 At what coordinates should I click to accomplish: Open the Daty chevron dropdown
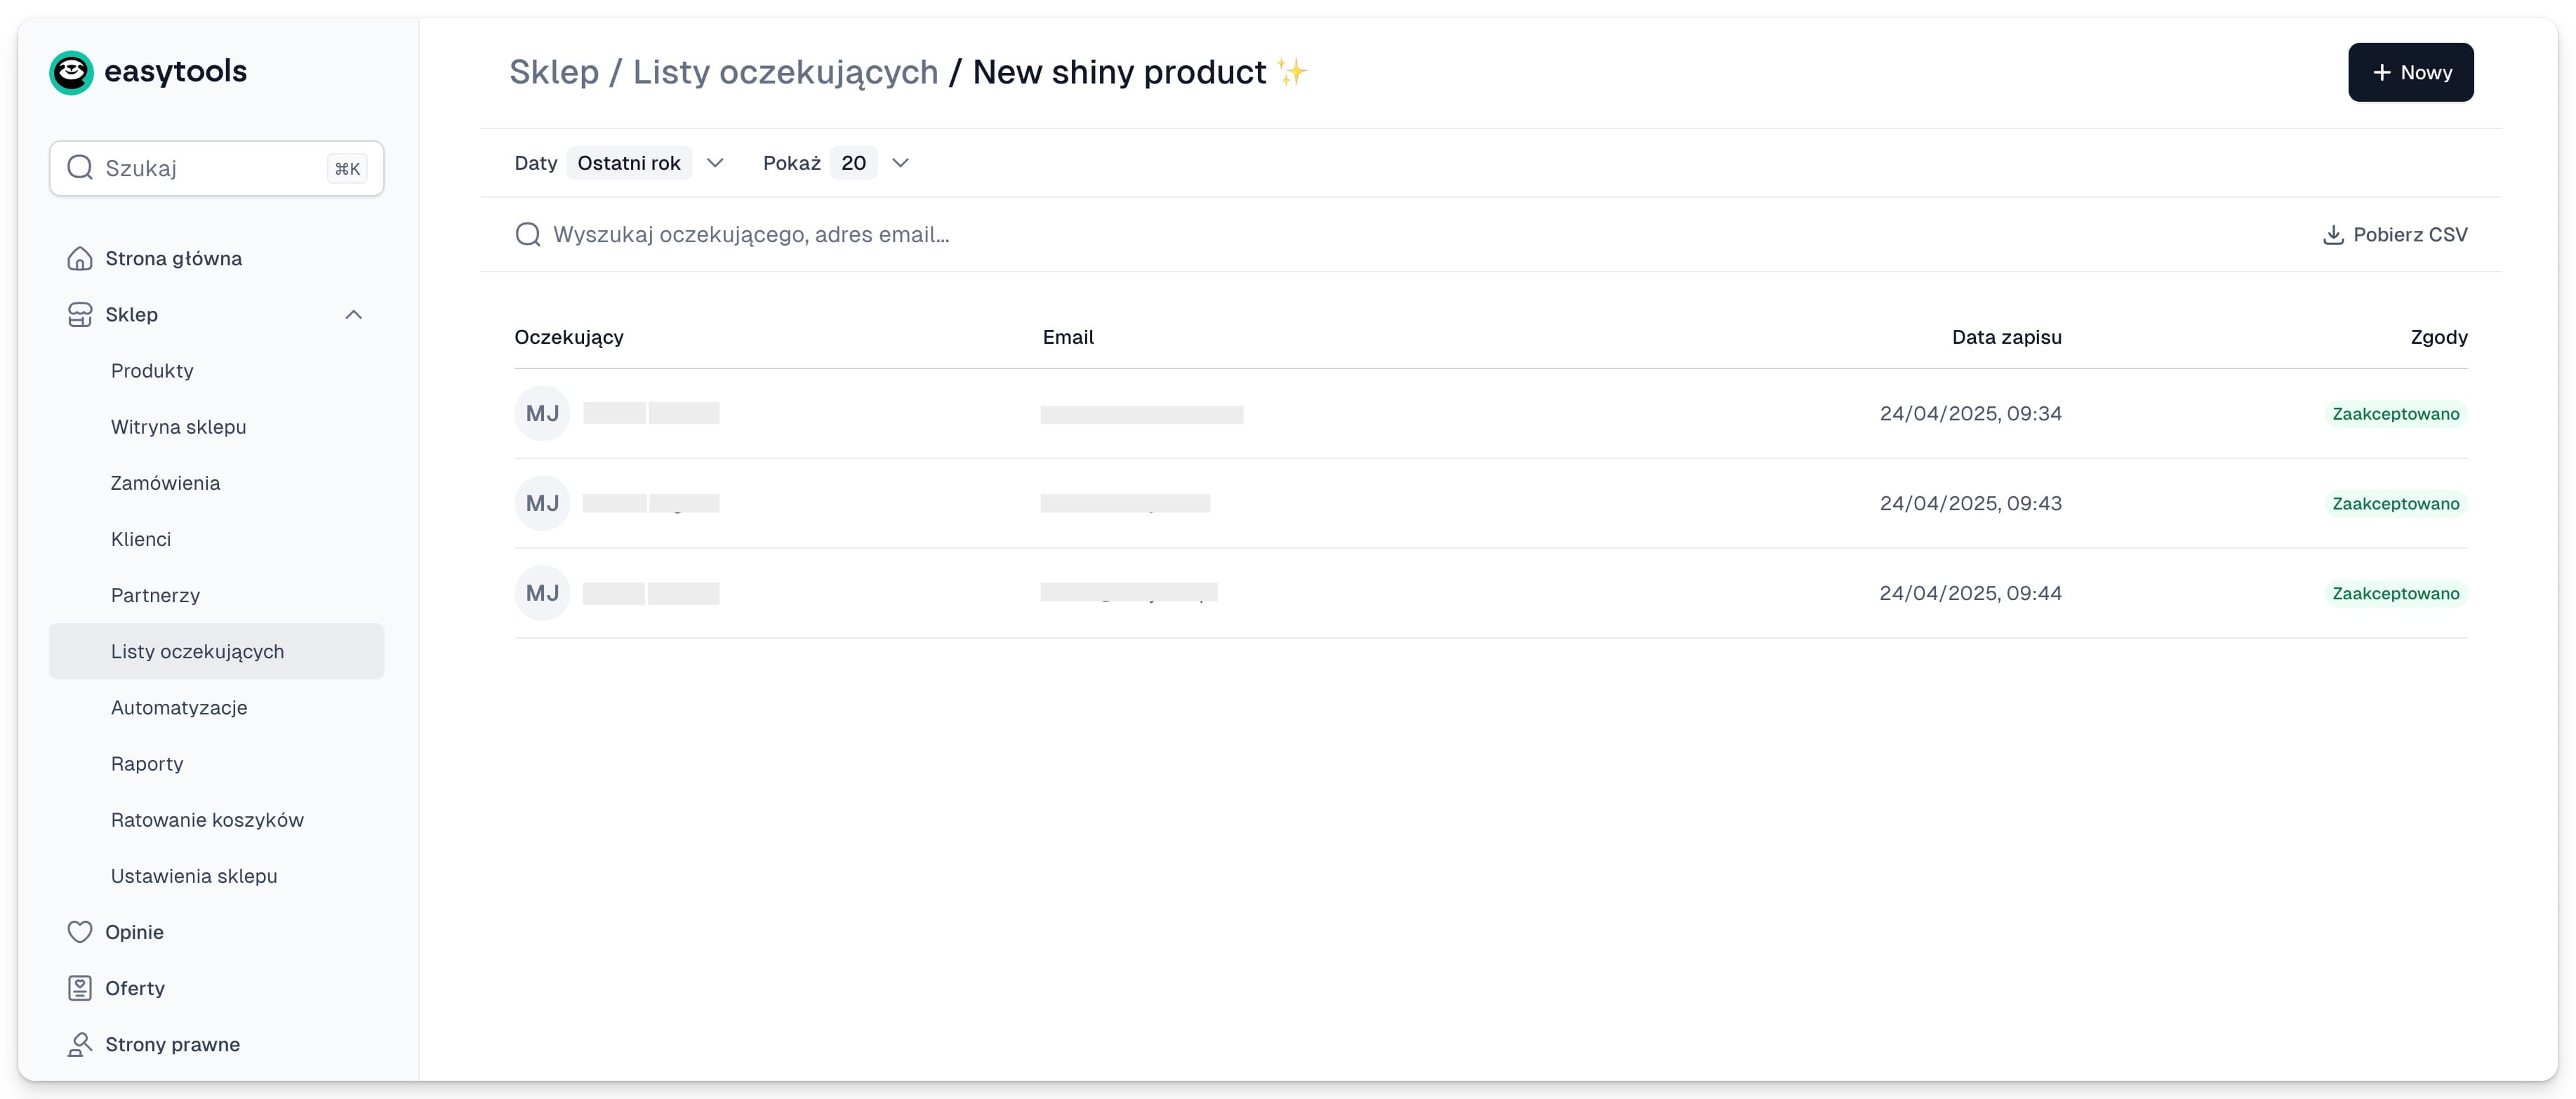715,163
